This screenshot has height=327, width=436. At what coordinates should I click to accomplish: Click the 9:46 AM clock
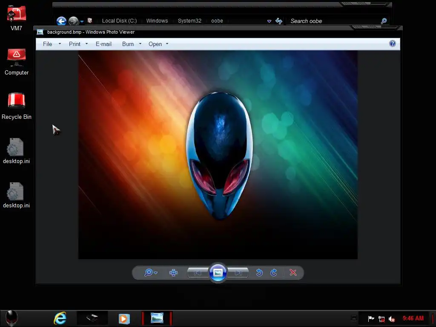(413, 318)
